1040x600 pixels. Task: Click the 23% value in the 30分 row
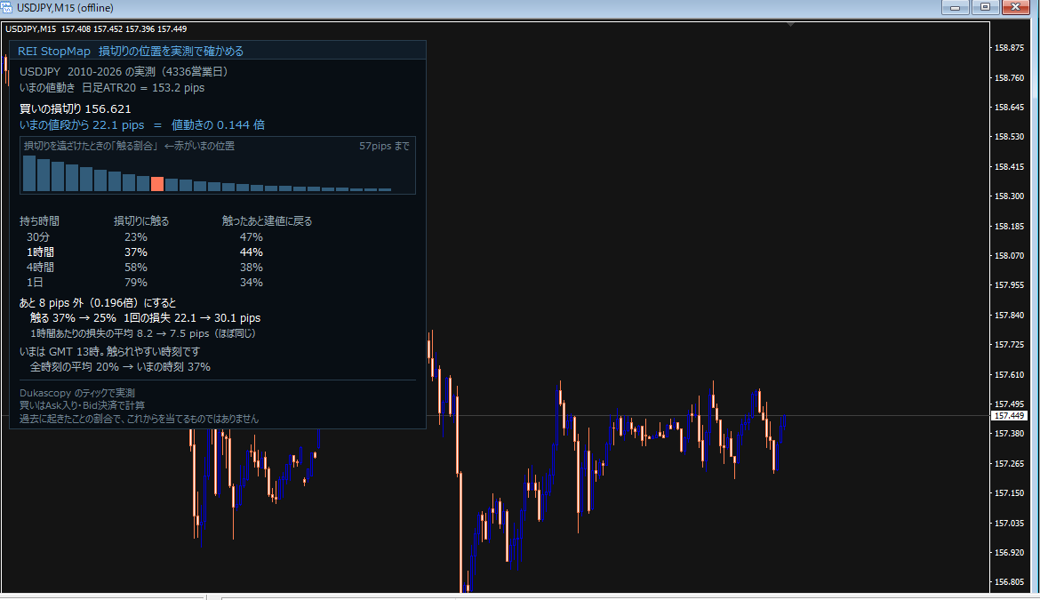[136, 237]
